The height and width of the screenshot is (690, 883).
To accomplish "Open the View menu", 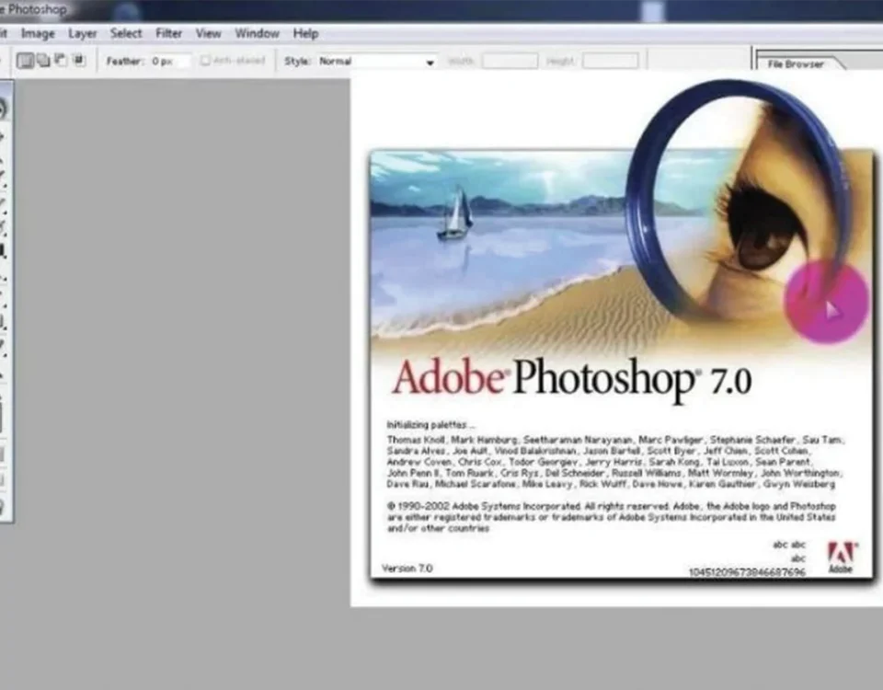I will 208,34.
